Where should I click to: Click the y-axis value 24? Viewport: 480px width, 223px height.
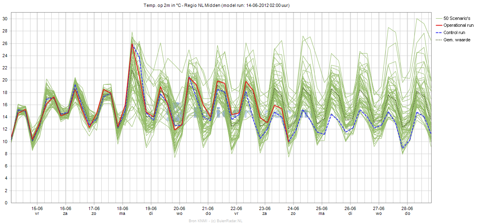click(4, 56)
